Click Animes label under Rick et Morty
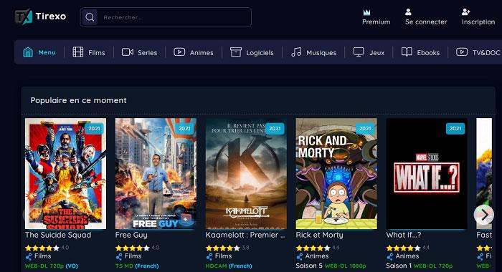This screenshot has width=502, height=272. (x=317, y=256)
